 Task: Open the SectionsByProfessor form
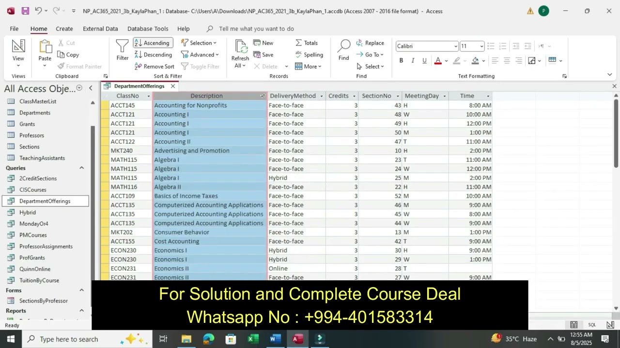tap(44, 301)
